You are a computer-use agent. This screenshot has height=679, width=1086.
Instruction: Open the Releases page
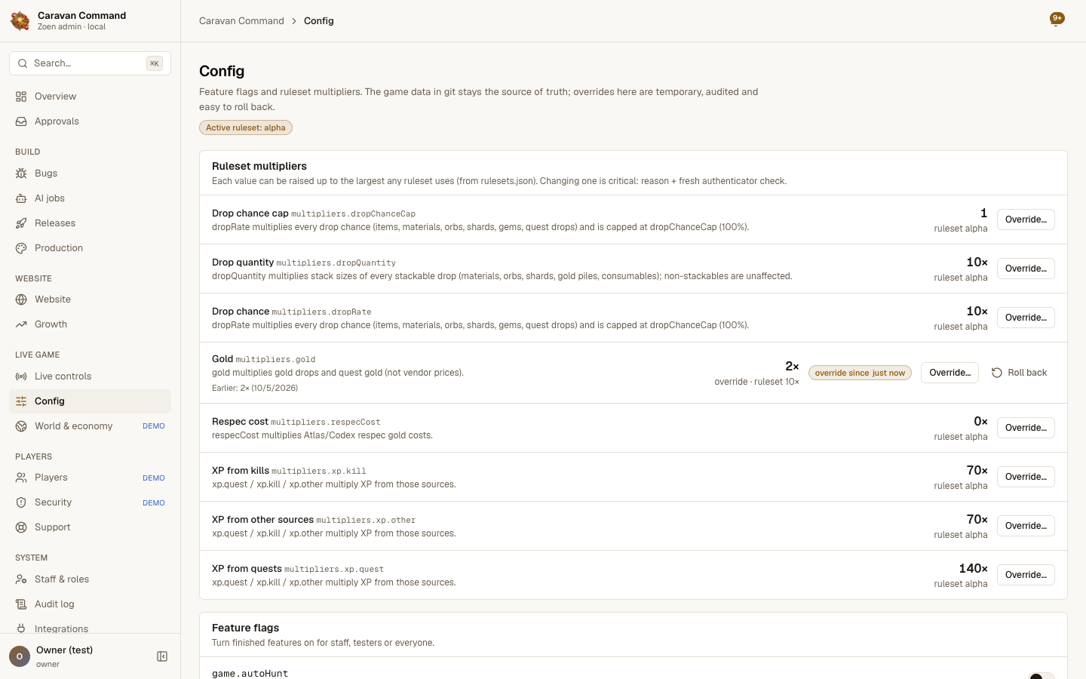tap(90, 223)
